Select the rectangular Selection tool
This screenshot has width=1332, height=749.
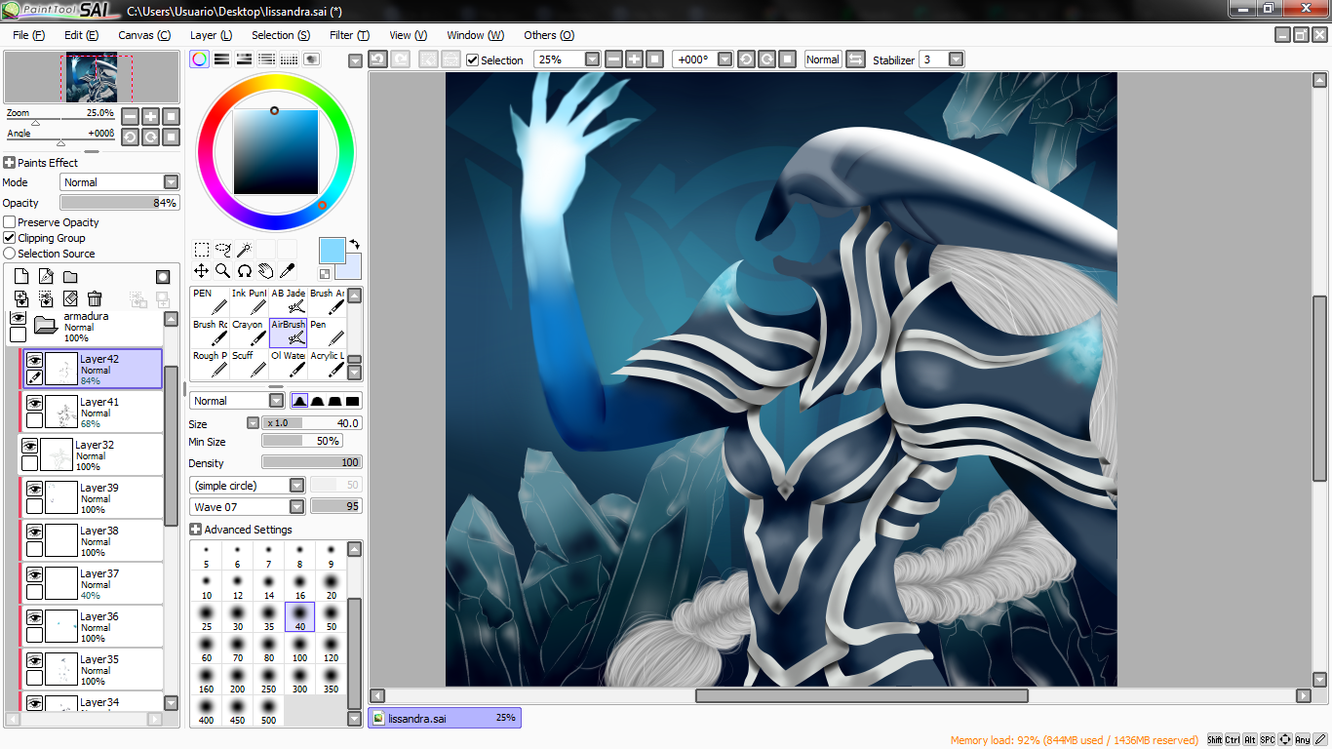point(201,250)
